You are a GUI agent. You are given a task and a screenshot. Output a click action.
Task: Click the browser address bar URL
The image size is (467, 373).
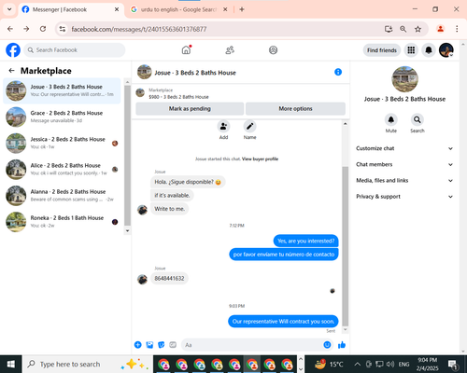click(139, 29)
